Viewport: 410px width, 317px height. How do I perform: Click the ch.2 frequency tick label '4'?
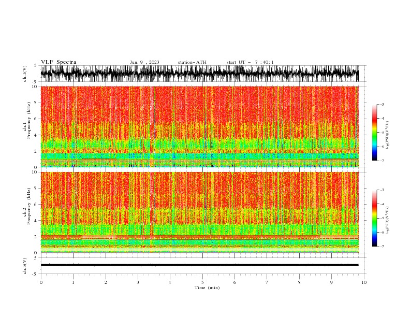tap(36, 221)
